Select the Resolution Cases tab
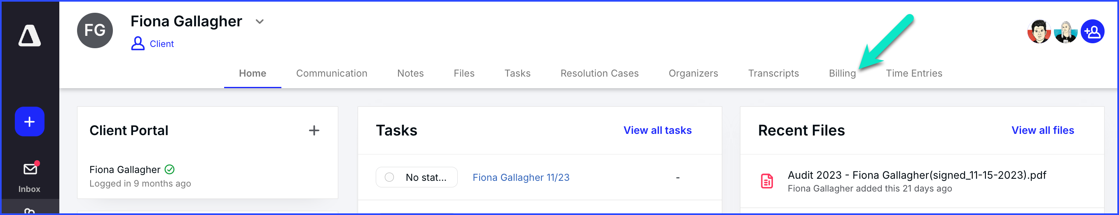 click(599, 73)
